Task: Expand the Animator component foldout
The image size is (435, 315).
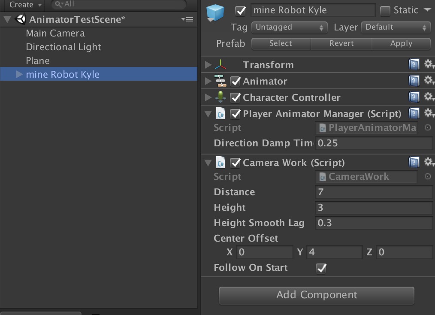Action: 208,81
